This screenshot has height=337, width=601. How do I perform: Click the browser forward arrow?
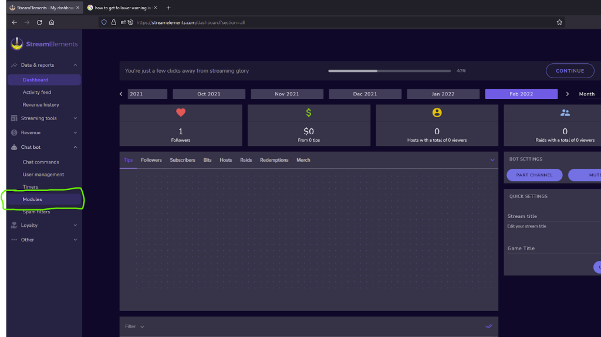click(27, 23)
